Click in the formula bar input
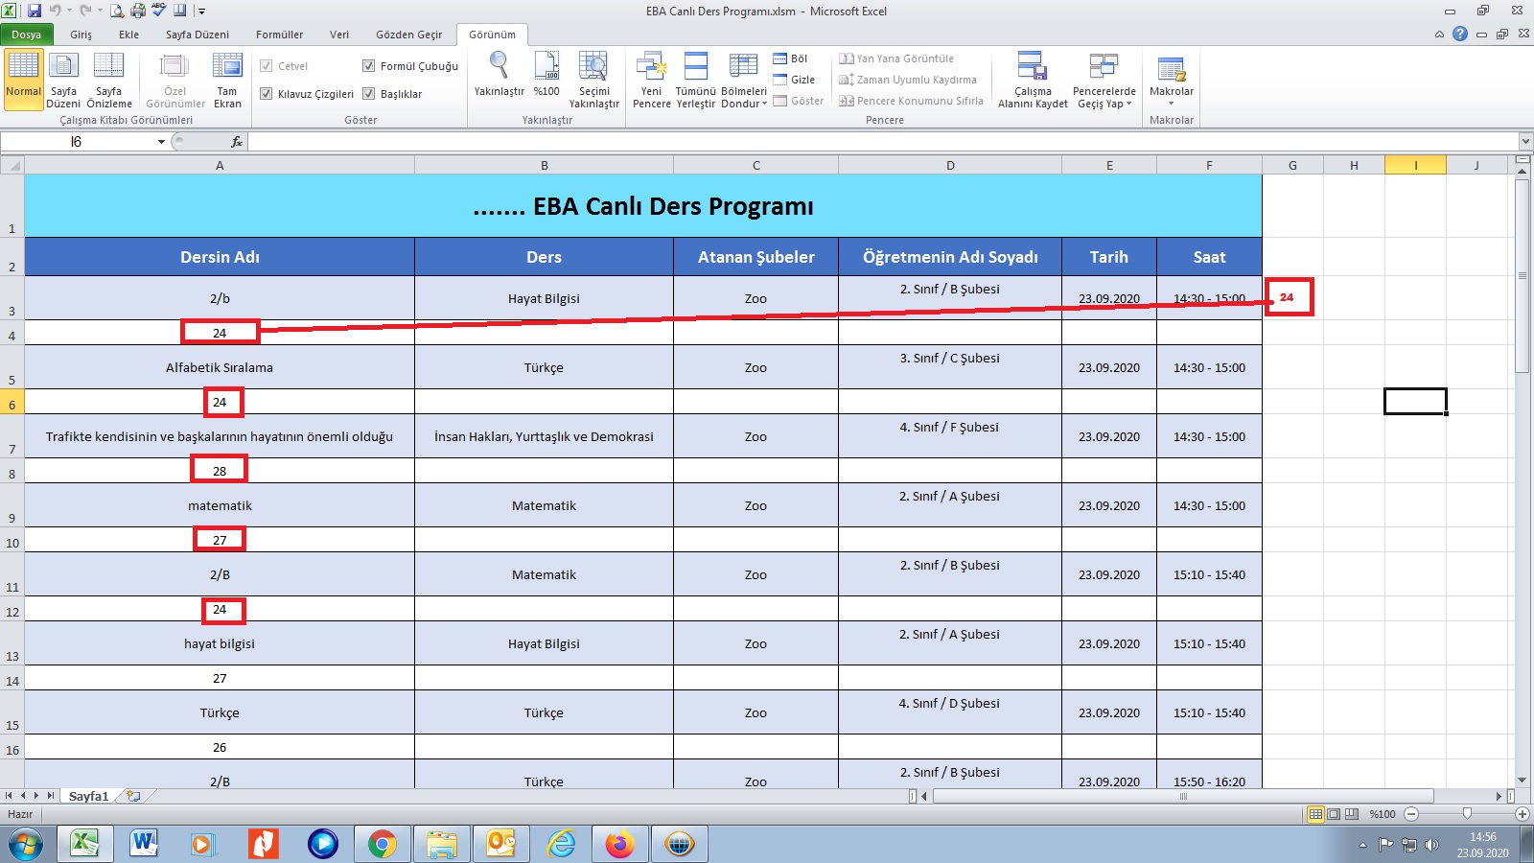 coord(883,142)
